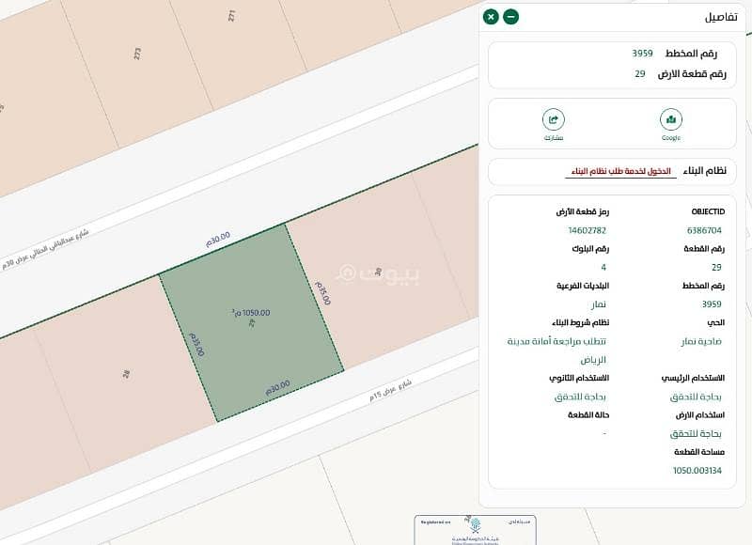The width and height of the screenshot is (752, 545).
Task: Select parcel 28 on the map
Action: point(125,374)
